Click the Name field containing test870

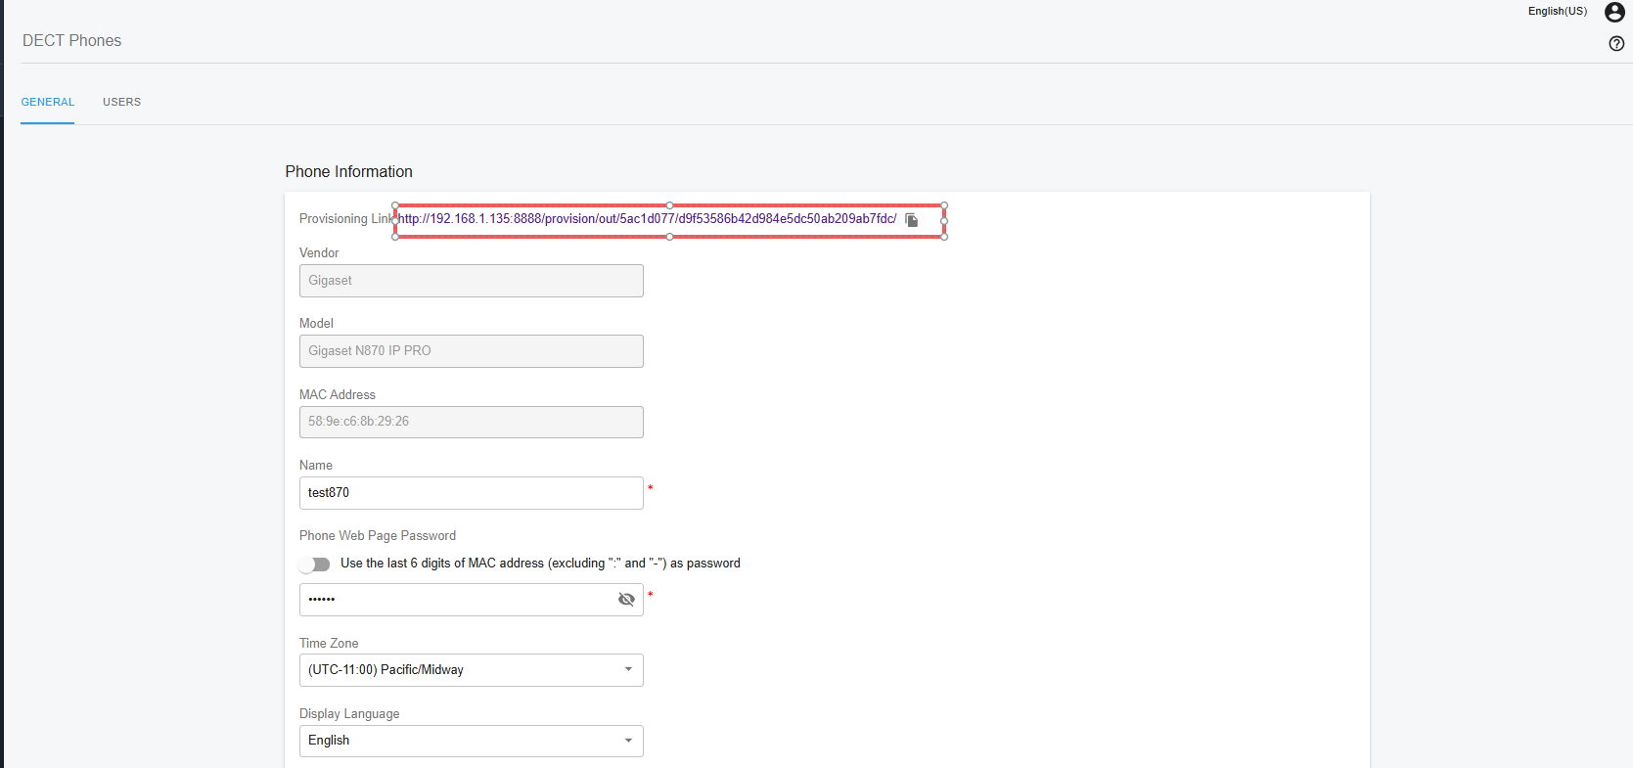(471, 493)
